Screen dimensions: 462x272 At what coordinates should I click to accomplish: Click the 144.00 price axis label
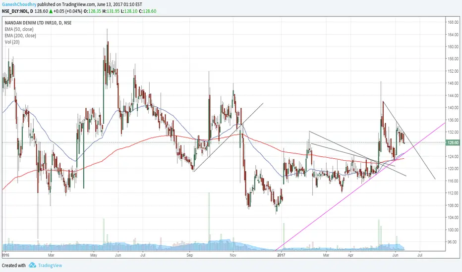pyautogui.click(x=453, y=95)
